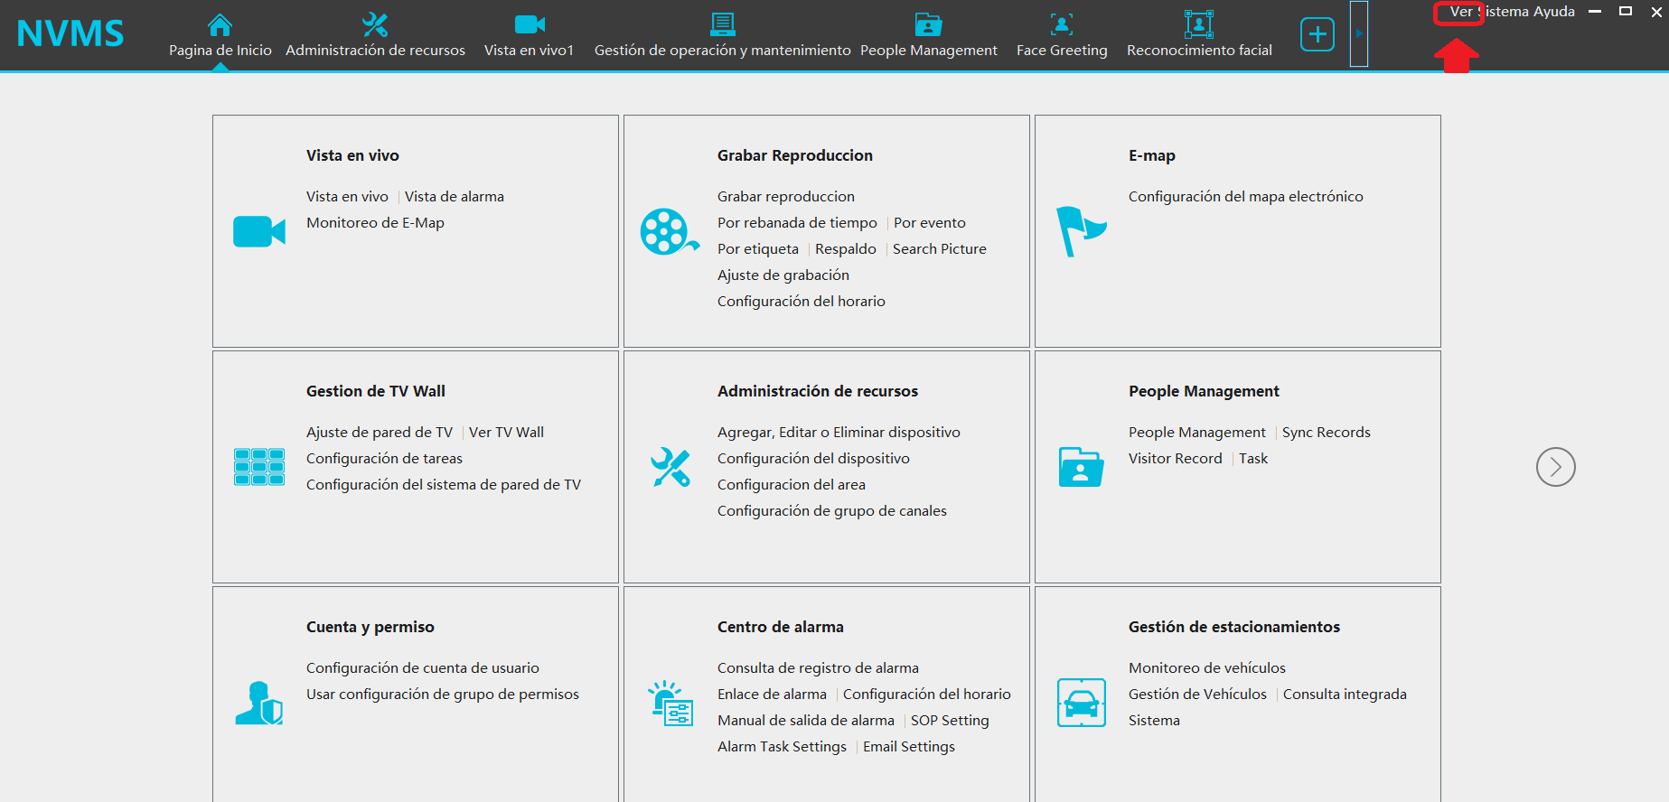Open the Ayuda menu
The image size is (1669, 802).
click(x=1553, y=12)
